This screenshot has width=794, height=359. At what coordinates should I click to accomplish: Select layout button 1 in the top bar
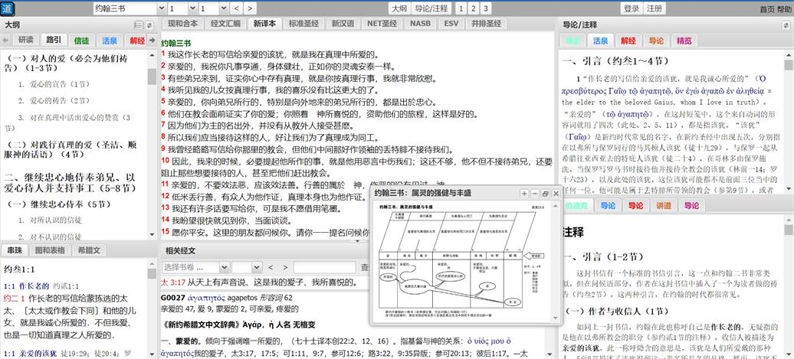pyautogui.click(x=461, y=8)
